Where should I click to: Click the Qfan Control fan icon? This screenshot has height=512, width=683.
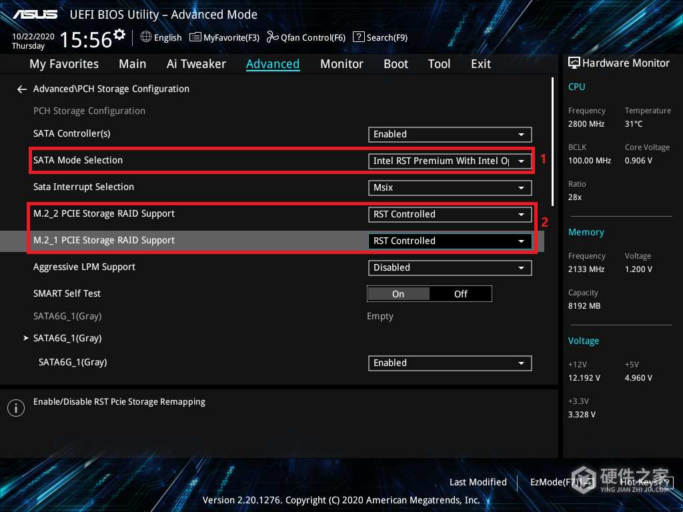coord(272,37)
